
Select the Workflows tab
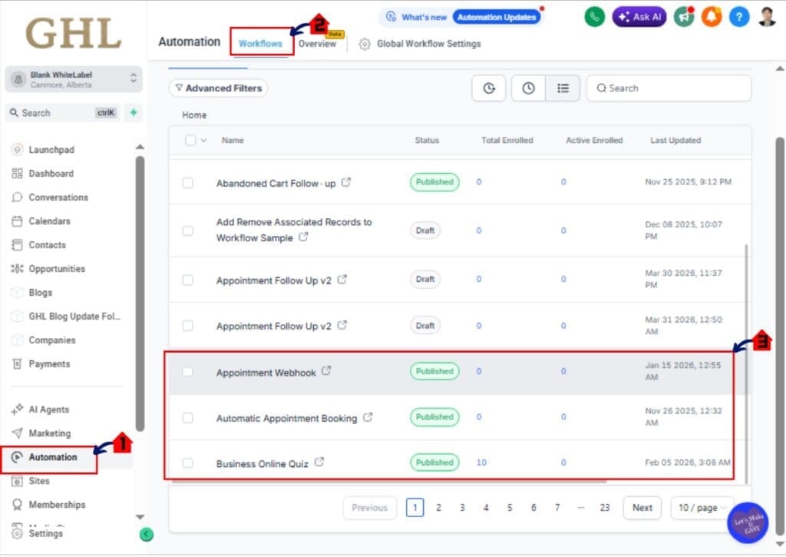260,44
